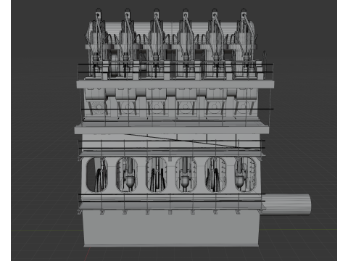Select the cylindrical output shaft protruding from engine
This screenshot has width=348, height=261.
[286, 204]
